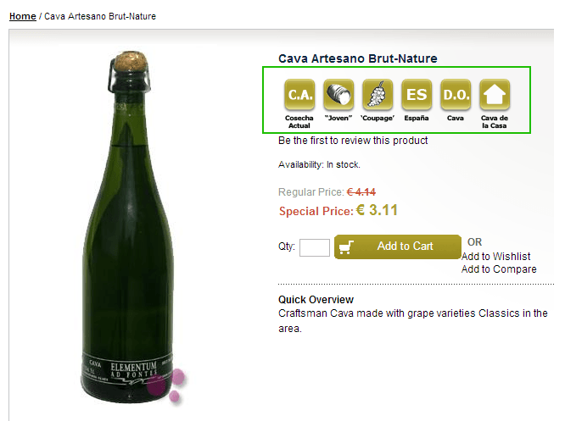565x421 pixels.
Task: Click the Regular Price € 4.14 value
Action: point(361,192)
